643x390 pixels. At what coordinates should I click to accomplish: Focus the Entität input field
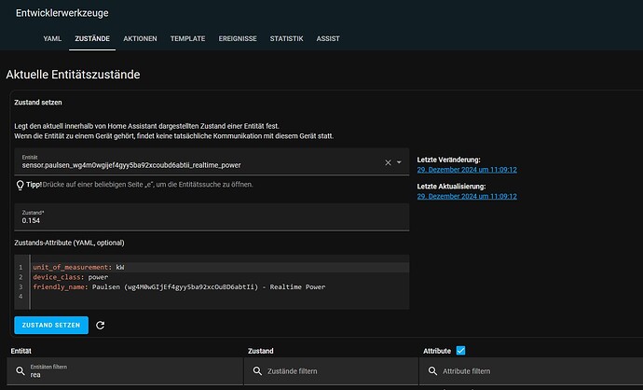[212, 161]
